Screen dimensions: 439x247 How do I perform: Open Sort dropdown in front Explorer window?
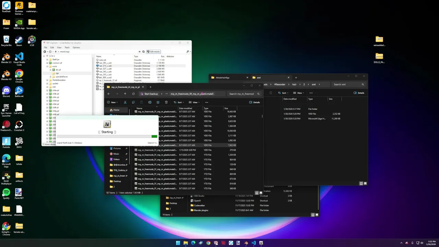coord(178,102)
